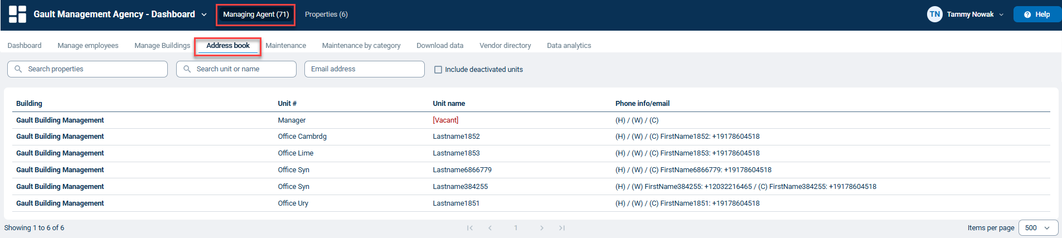Click the magnifier icon in Search unit or name
1062x238 pixels.
pyautogui.click(x=187, y=69)
